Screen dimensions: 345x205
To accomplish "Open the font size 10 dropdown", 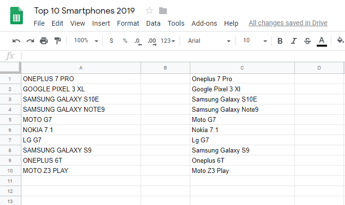I will coord(255,41).
